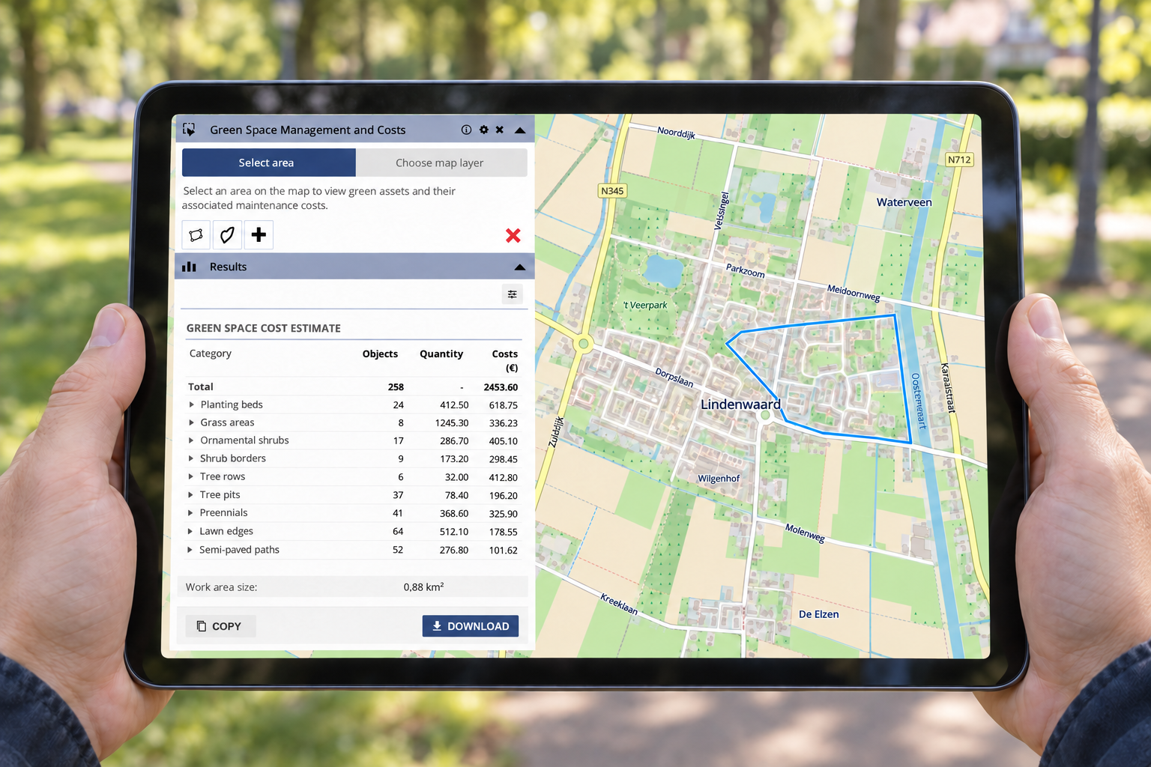Expand the Lawn edges row

[x=190, y=531]
